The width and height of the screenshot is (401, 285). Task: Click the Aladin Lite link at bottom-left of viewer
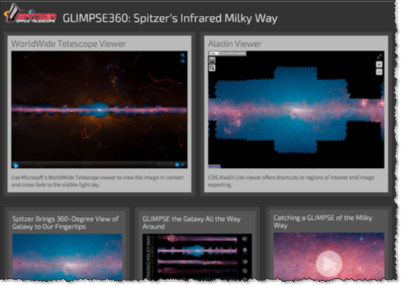tap(214, 166)
